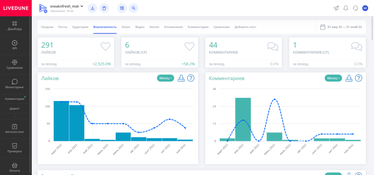Click the Добавить пост link

point(246,27)
